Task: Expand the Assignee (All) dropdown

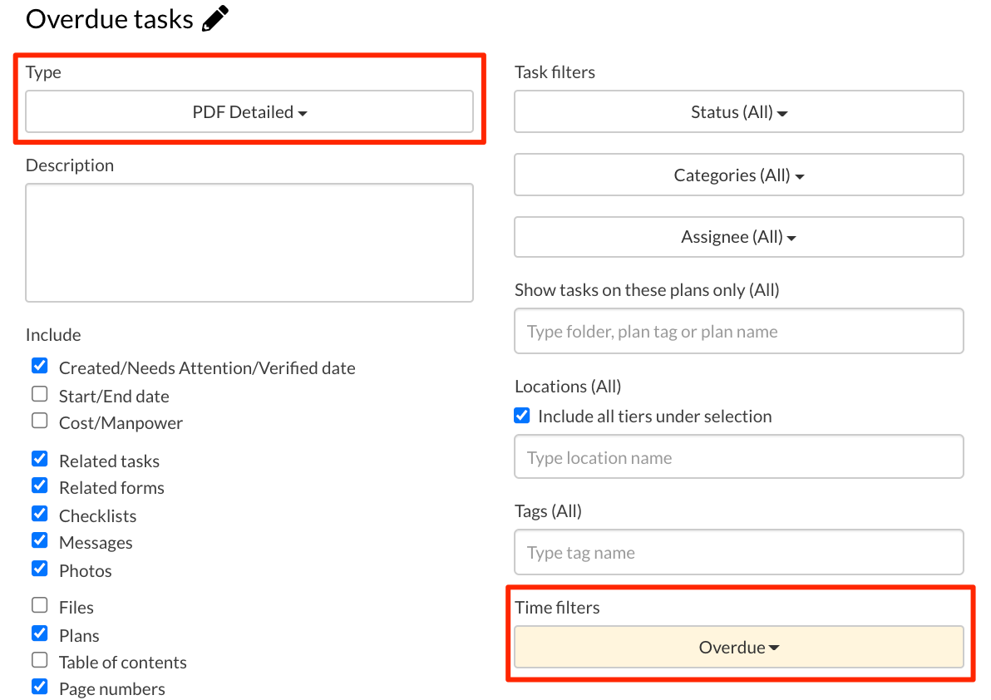Action: 738,237
